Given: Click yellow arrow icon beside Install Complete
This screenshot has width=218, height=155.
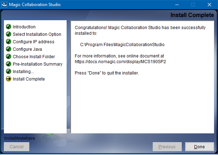Looking at the screenshot, I should coord(9,79).
